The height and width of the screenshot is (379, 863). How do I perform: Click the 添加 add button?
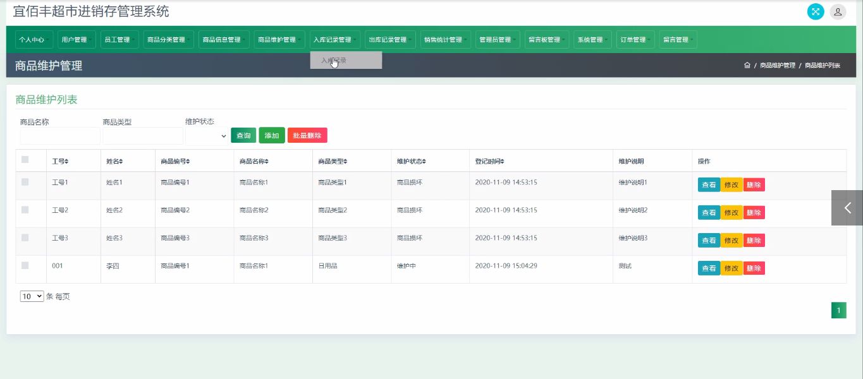[x=272, y=135]
